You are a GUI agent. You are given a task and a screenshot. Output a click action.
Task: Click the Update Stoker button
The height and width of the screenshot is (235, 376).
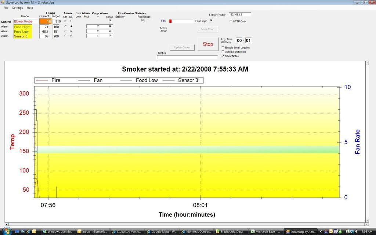click(182, 47)
